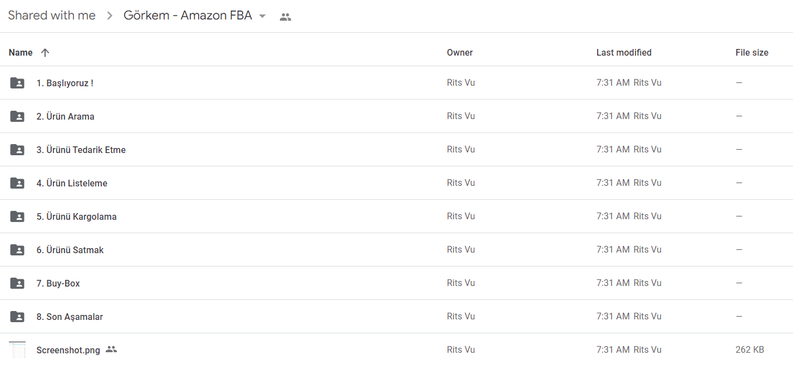The height and width of the screenshot is (365, 793).
Task: Click the shared folder icon for 1. Başlıyoruz !
Action: [17, 83]
